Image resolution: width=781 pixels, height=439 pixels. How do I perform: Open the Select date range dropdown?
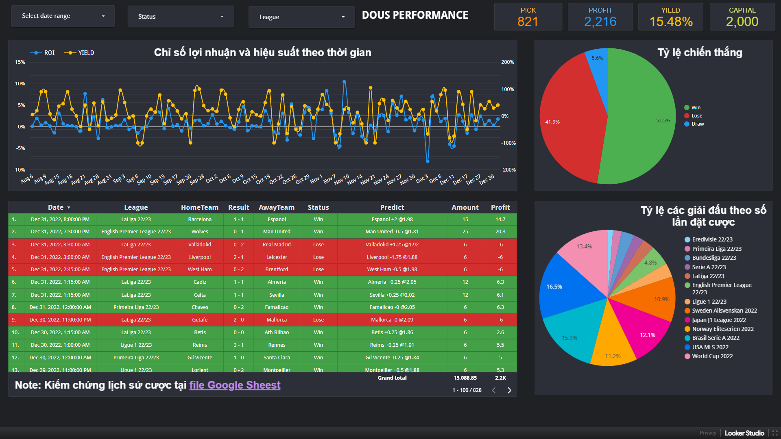tap(63, 16)
